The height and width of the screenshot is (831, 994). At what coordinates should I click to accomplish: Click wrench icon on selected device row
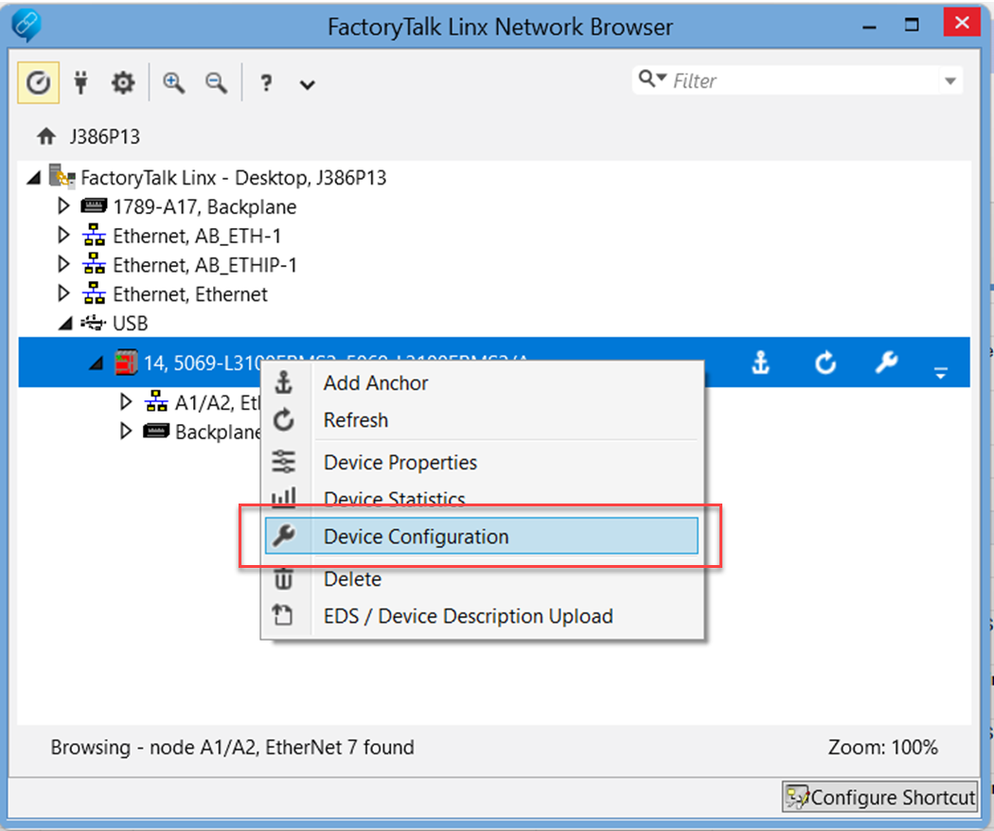(886, 363)
